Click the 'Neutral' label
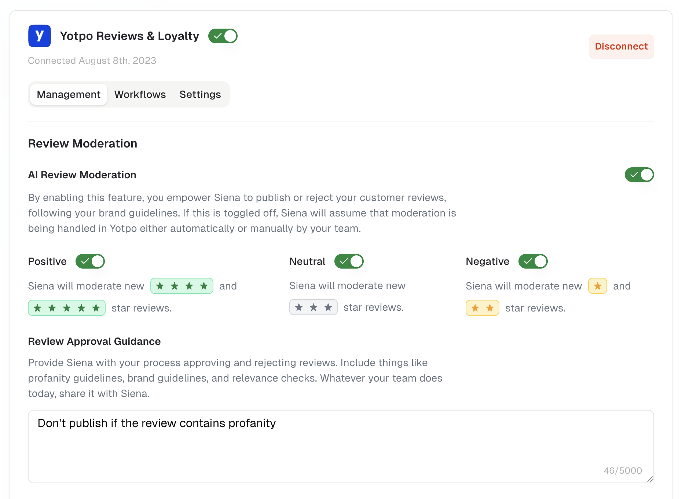The width and height of the screenshot is (682, 499). [x=307, y=261]
